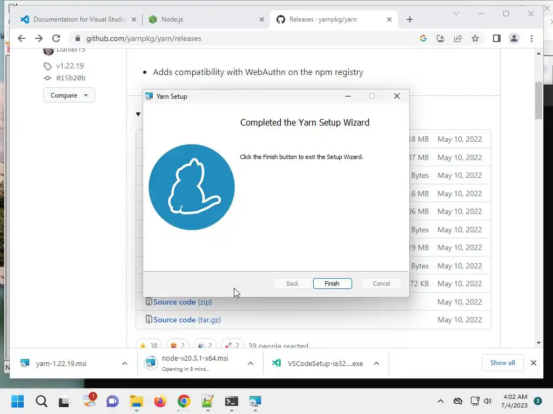Close the Yarn Setup dialog window
The image size is (553, 414).
pos(397,96)
